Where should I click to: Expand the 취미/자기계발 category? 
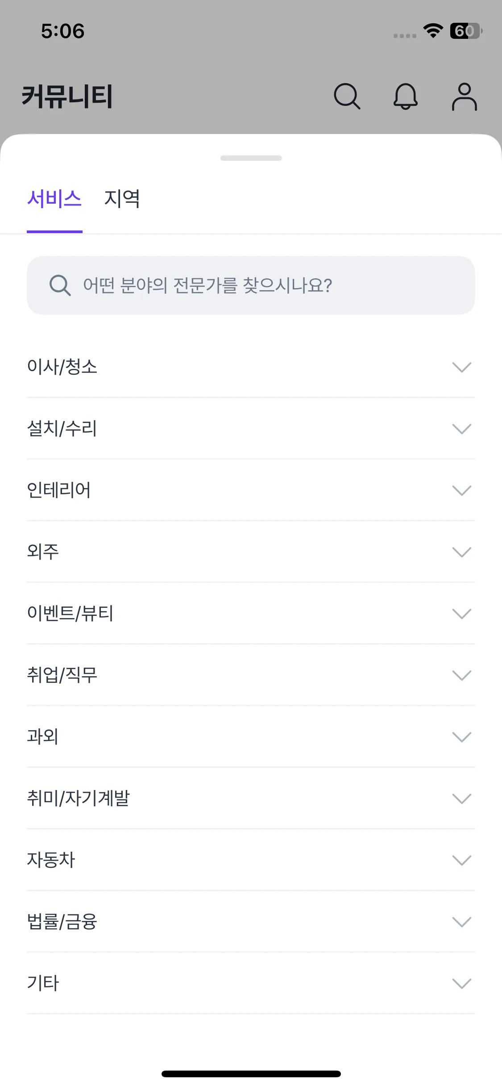251,799
